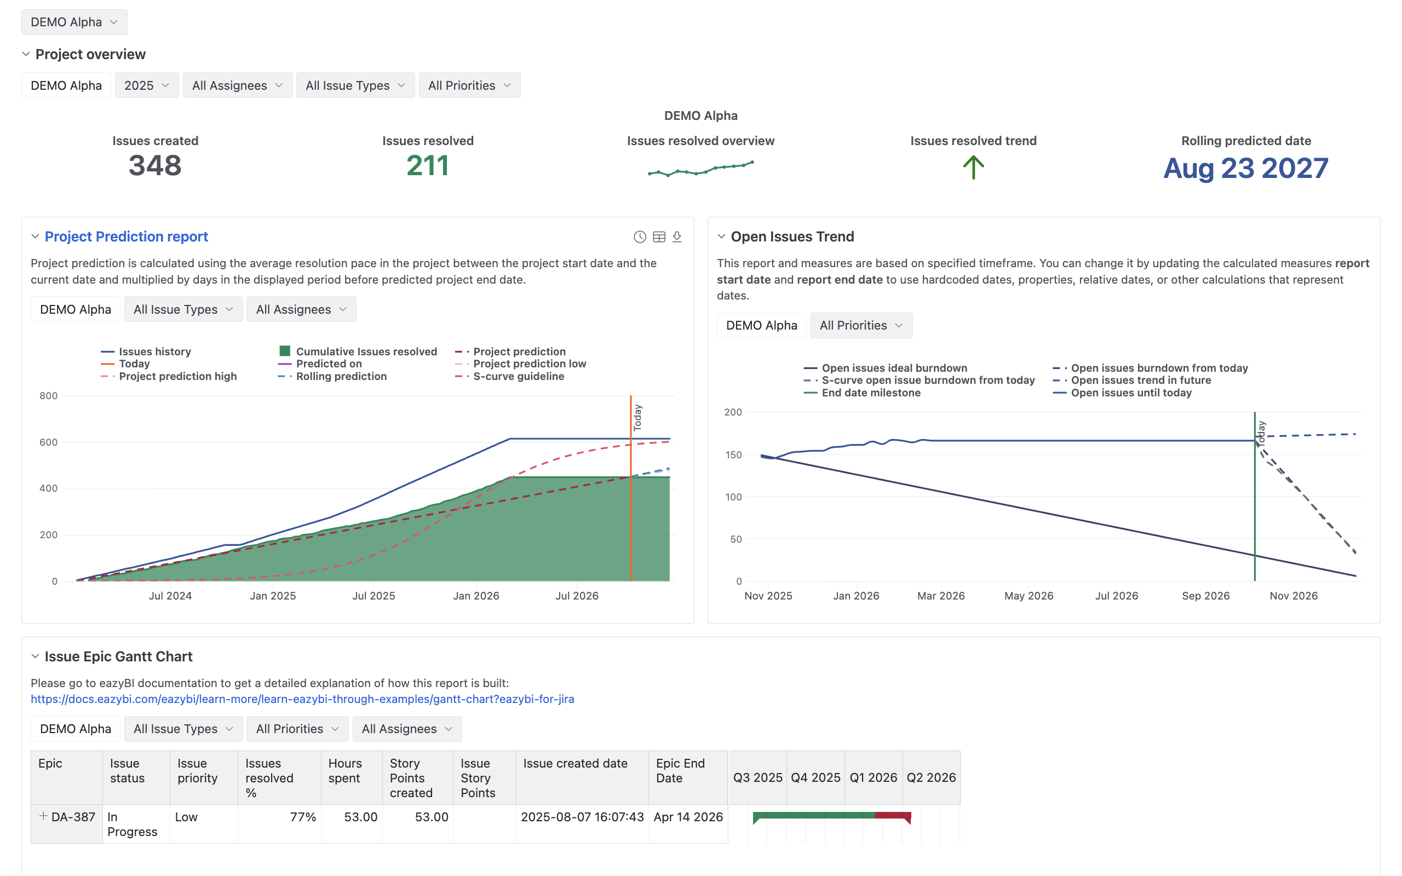This screenshot has width=1402, height=876.
Task: Toggle the Today legend series
Action: point(125,364)
